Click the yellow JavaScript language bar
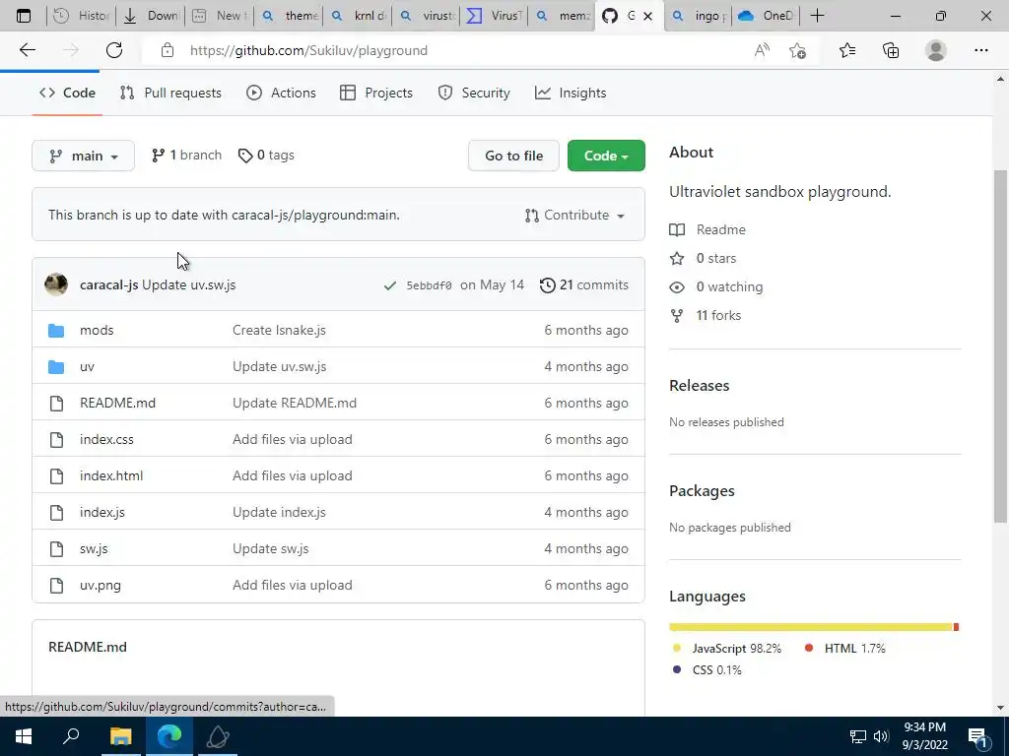The height and width of the screenshot is (756, 1009). (x=811, y=627)
